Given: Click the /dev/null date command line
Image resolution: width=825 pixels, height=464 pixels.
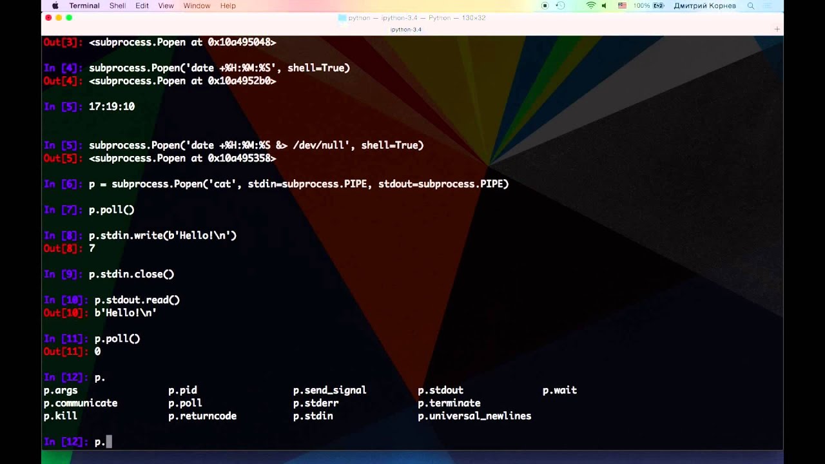Looking at the screenshot, I should pyautogui.click(x=257, y=145).
